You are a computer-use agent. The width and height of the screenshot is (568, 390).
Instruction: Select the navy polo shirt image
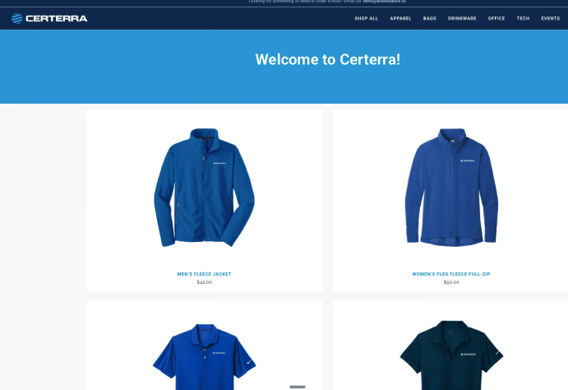(450, 355)
